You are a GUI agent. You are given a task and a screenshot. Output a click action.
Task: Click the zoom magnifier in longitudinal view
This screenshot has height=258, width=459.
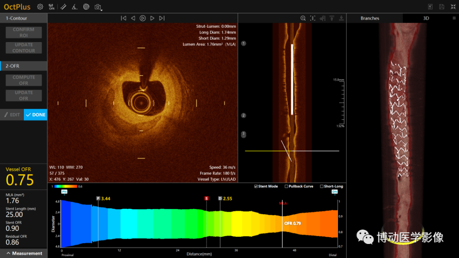tap(303, 18)
